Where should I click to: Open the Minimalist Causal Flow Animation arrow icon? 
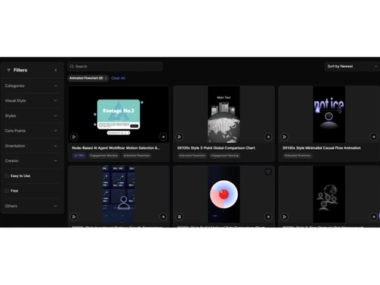(x=373, y=137)
